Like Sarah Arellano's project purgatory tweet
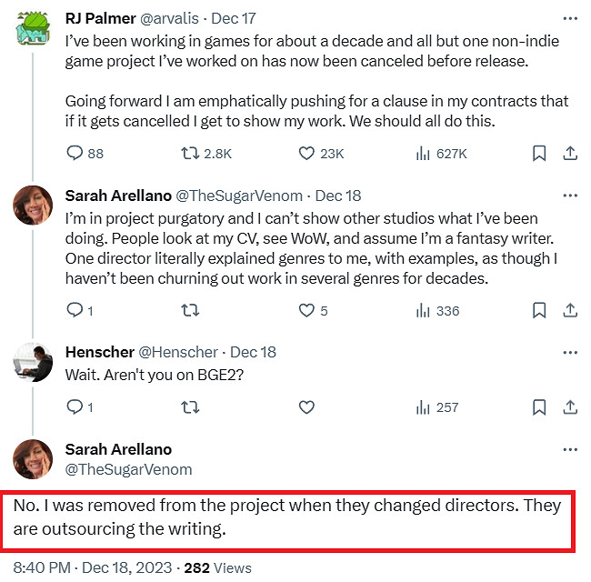The image size is (591, 582). [x=307, y=311]
